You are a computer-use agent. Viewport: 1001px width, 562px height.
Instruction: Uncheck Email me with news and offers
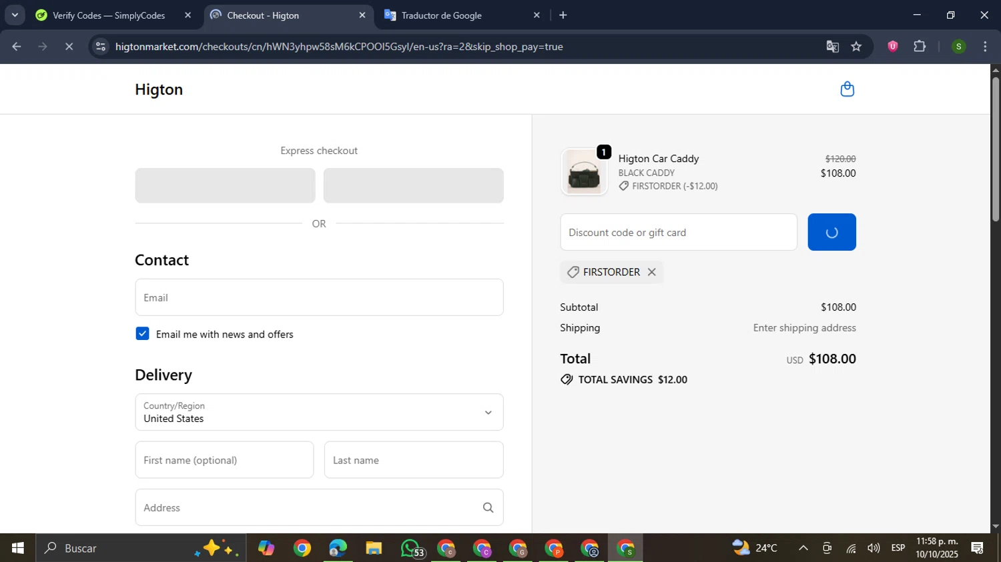point(142,333)
